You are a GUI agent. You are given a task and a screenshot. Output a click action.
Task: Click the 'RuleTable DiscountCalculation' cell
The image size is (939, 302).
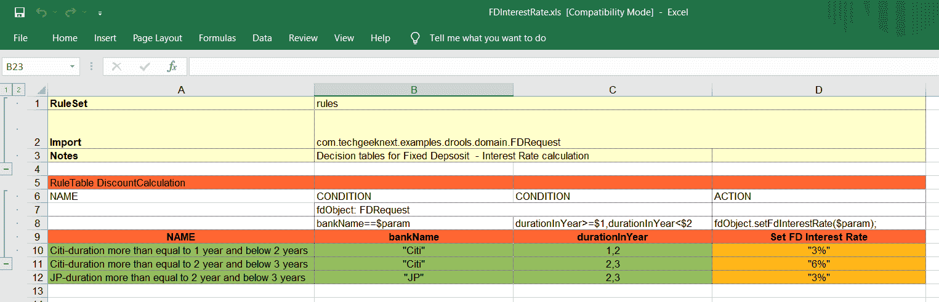181,183
